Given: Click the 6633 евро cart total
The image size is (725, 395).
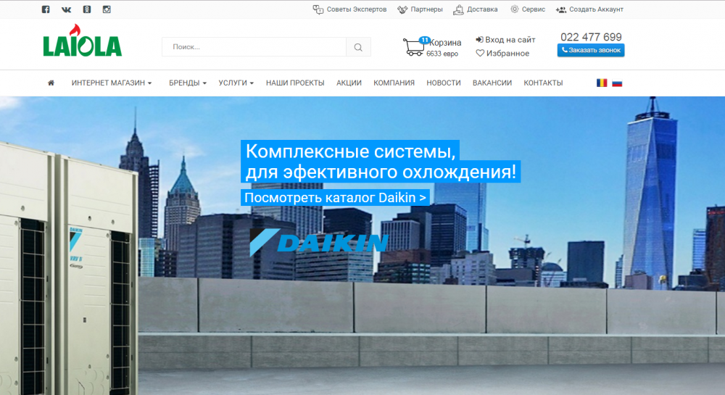Looking at the screenshot, I should click(442, 54).
